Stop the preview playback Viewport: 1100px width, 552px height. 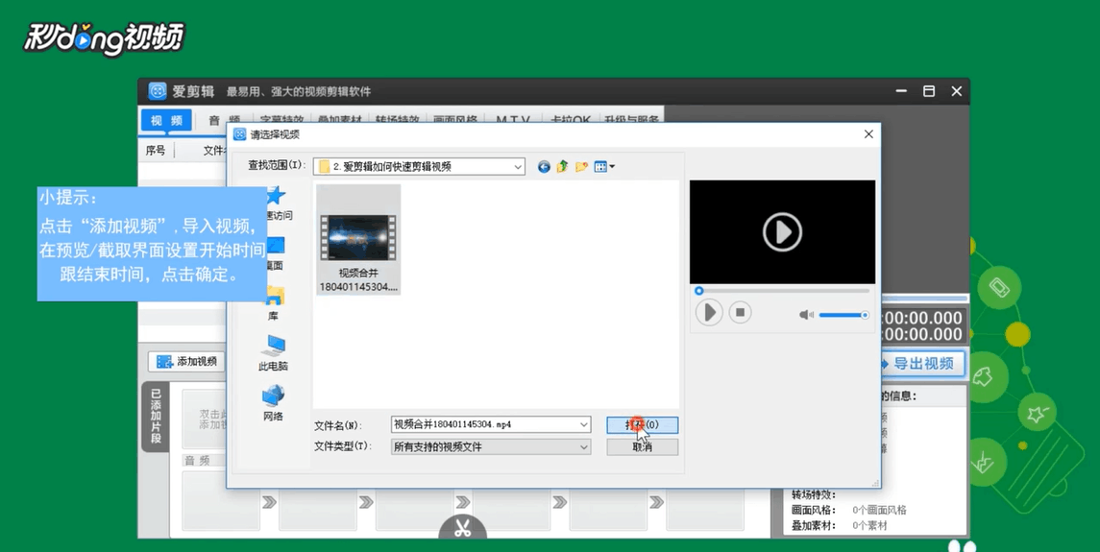pyautogui.click(x=740, y=312)
